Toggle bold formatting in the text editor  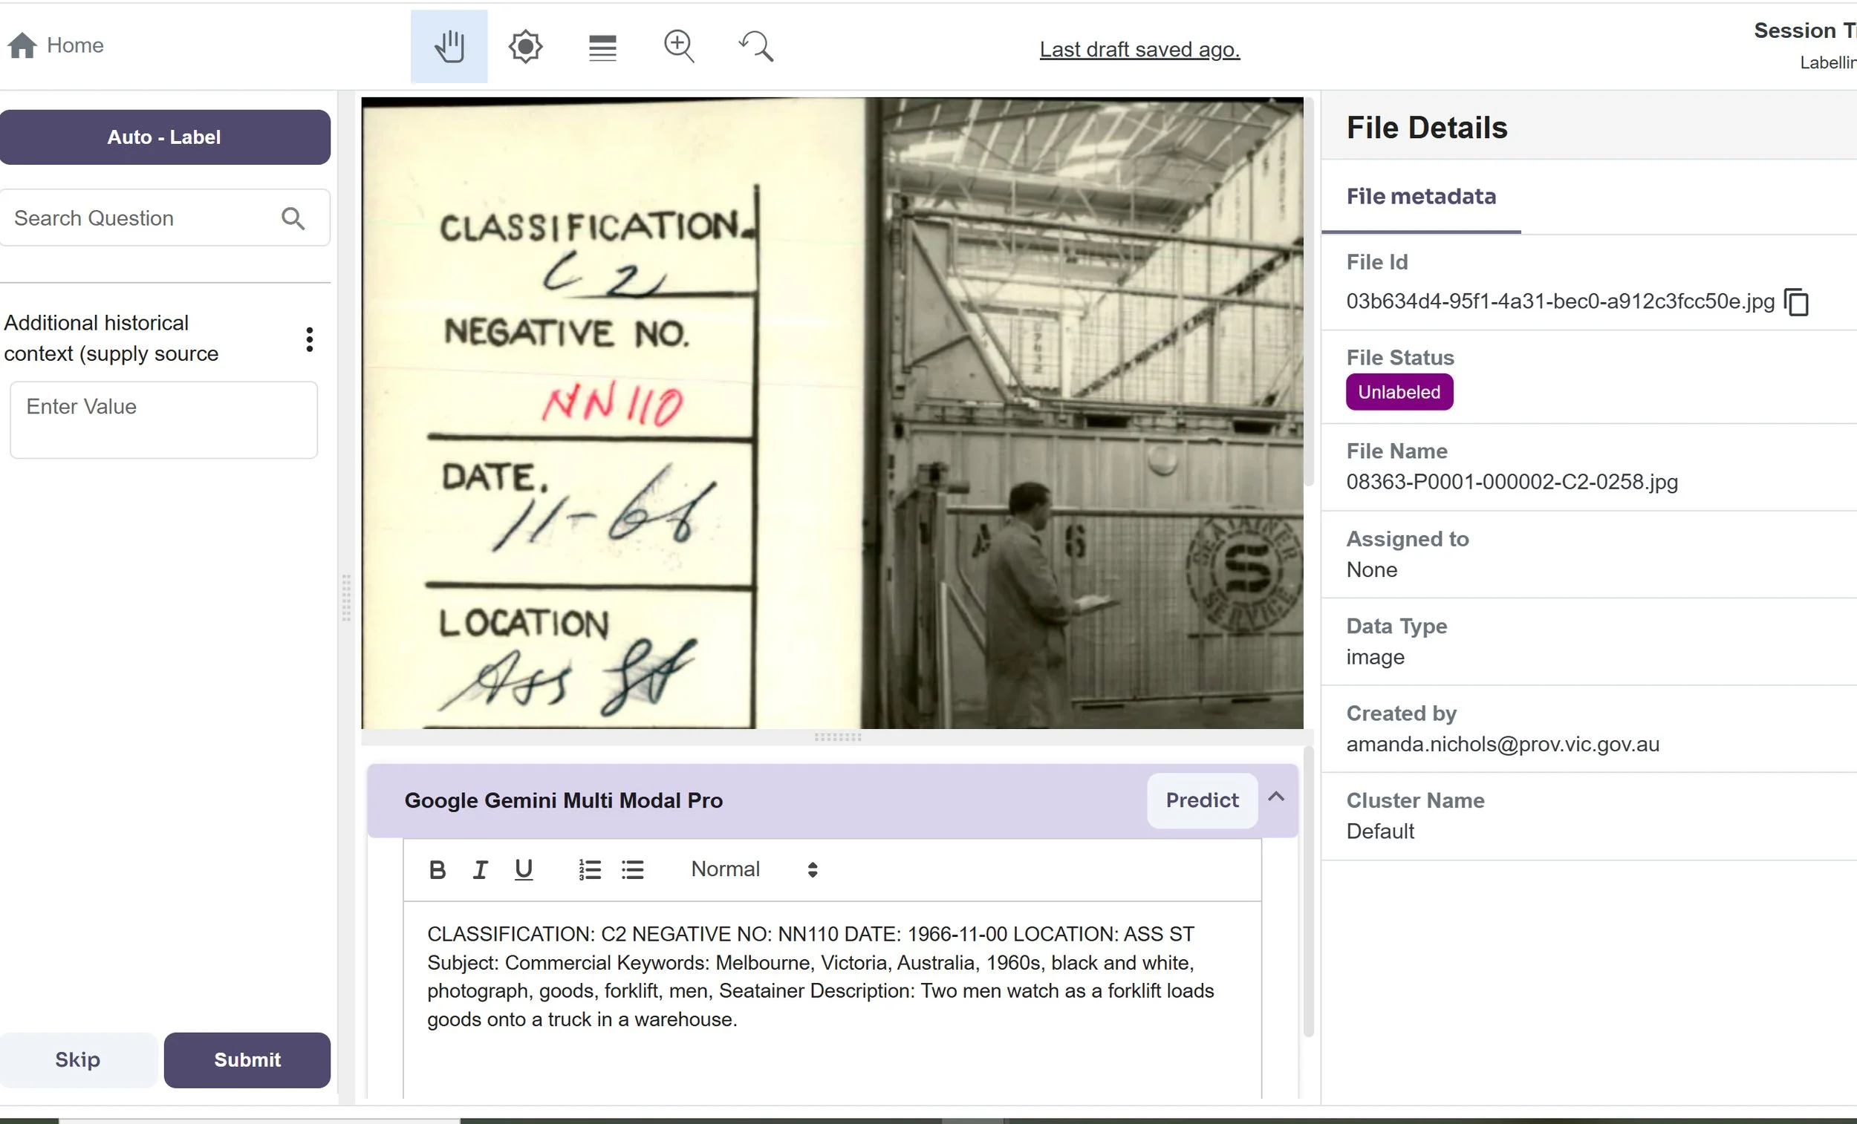[437, 869]
